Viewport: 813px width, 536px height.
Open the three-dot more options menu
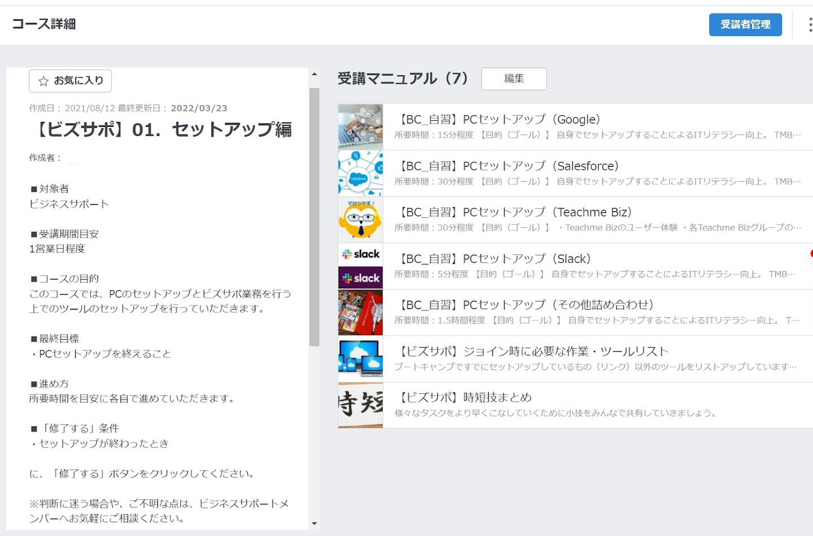(810, 24)
